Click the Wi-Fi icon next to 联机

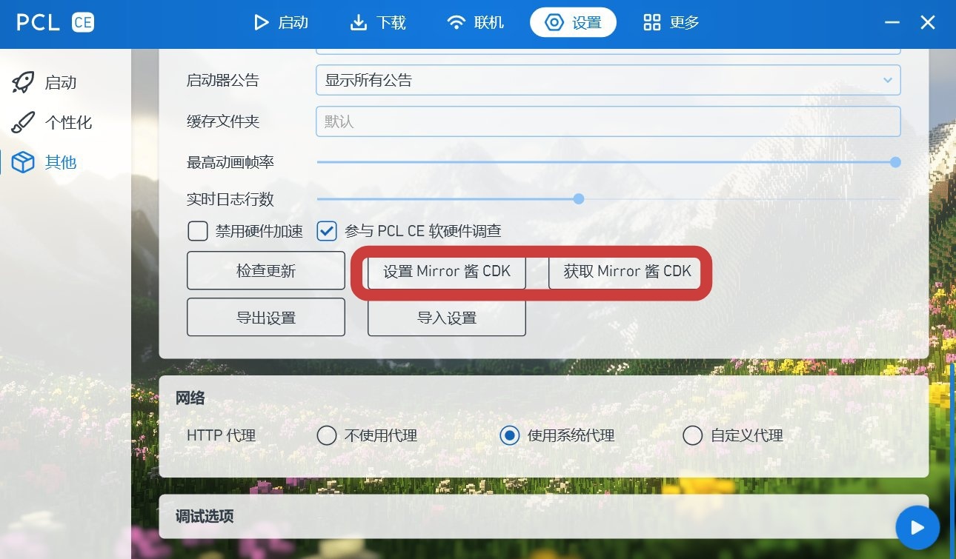pos(457,22)
